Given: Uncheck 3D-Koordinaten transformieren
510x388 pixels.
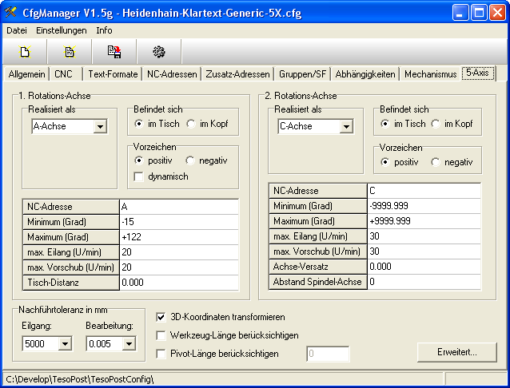Looking at the screenshot, I should 161,317.
